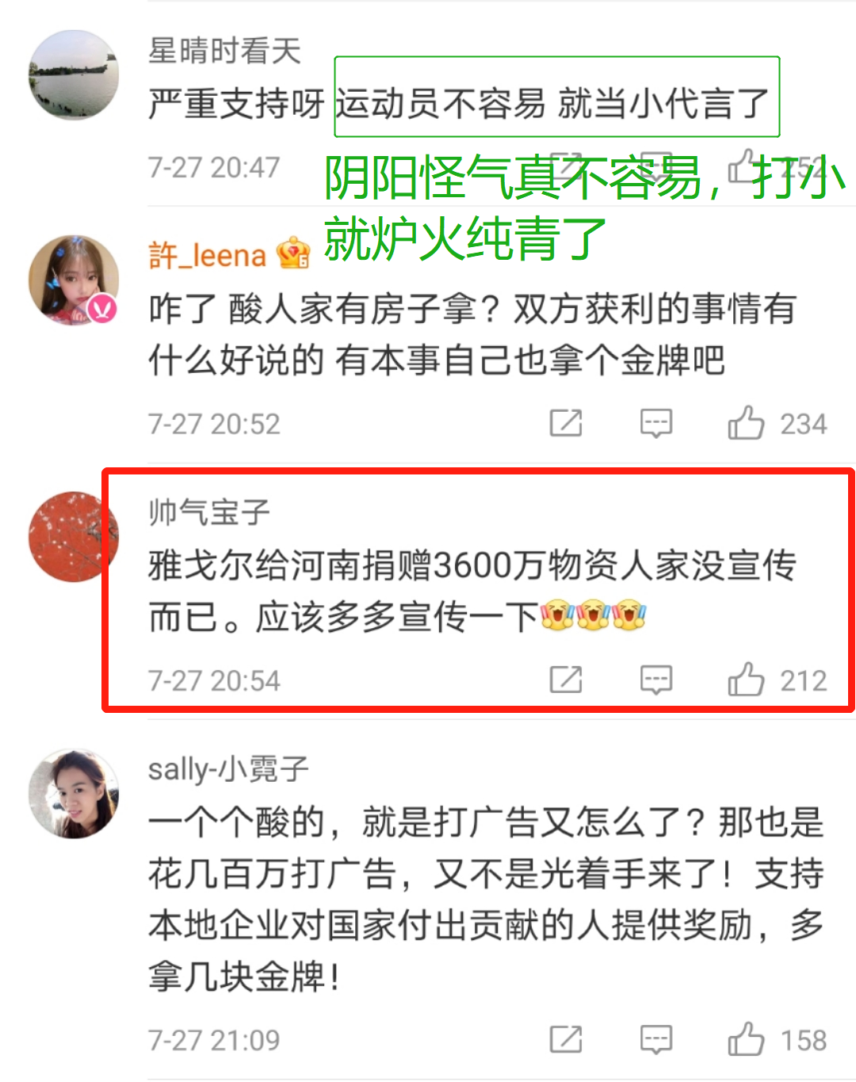Like the comment by 許_leena
This screenshot has width=856, height=1082.
(746, 423)
